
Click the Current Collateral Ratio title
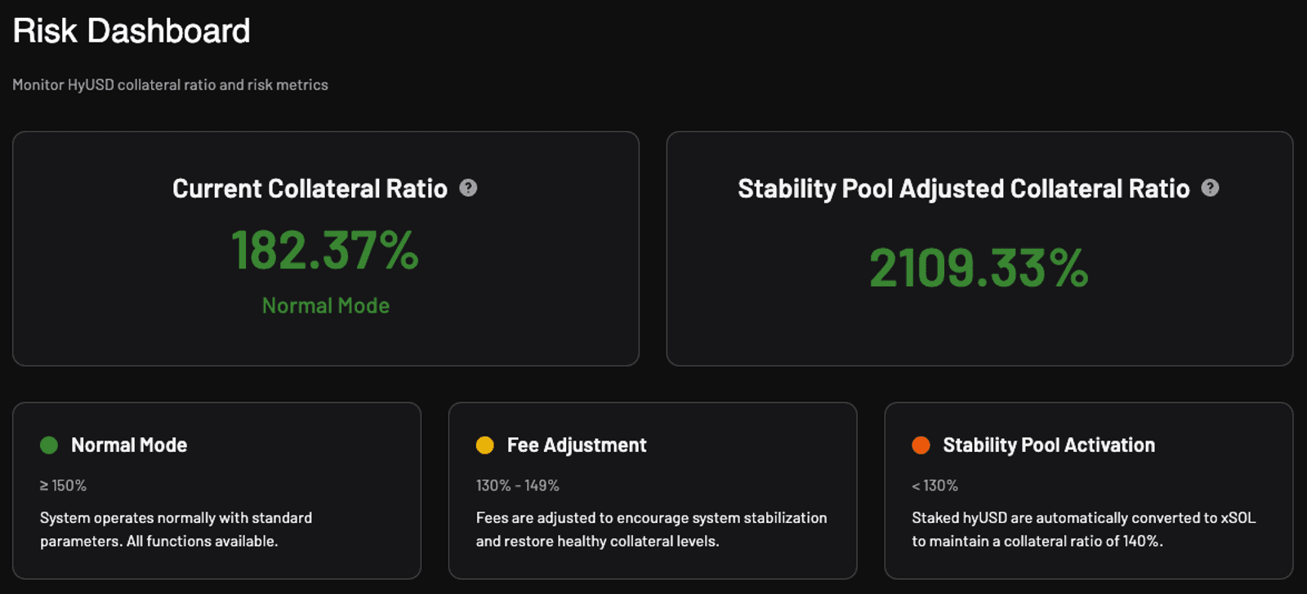pyautogui.click(x=310, y=188)
